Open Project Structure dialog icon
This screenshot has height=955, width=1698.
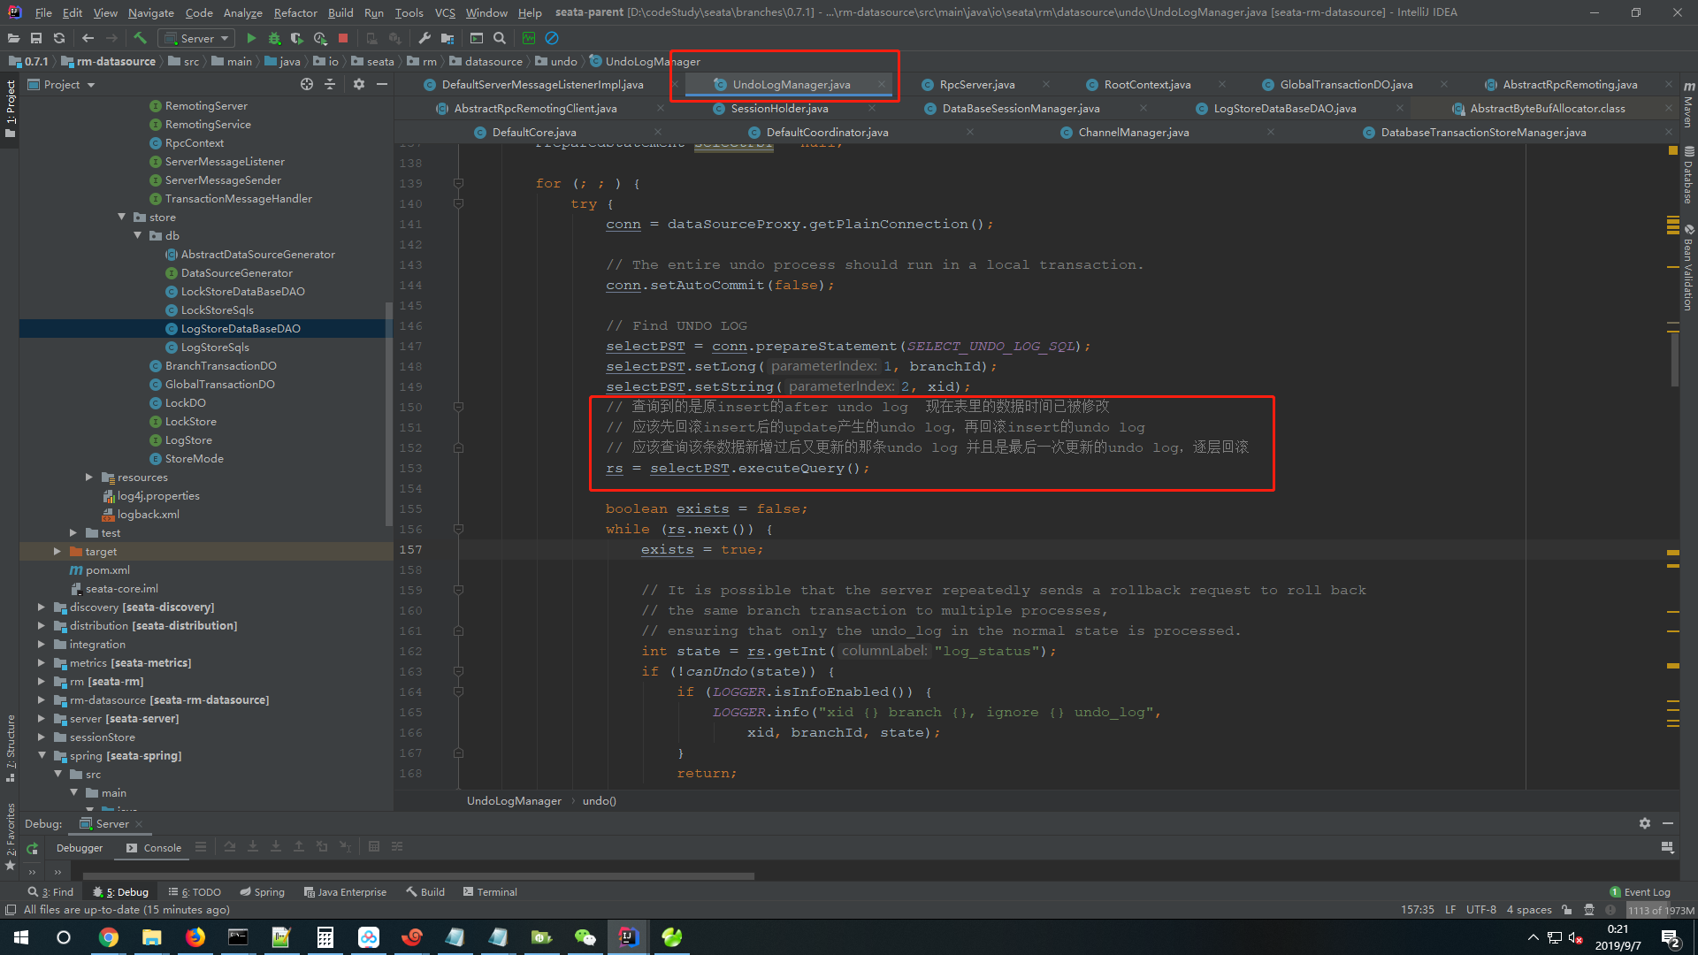pyautogui.click(x=447, y=38)
